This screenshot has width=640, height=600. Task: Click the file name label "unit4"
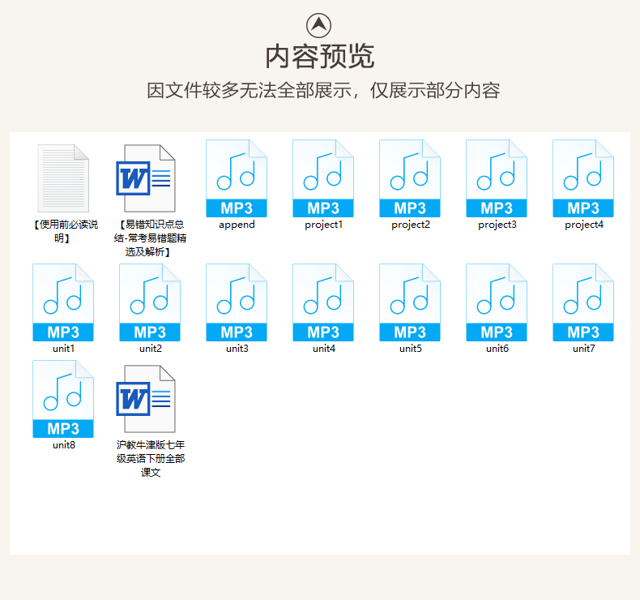click(324, 349)
